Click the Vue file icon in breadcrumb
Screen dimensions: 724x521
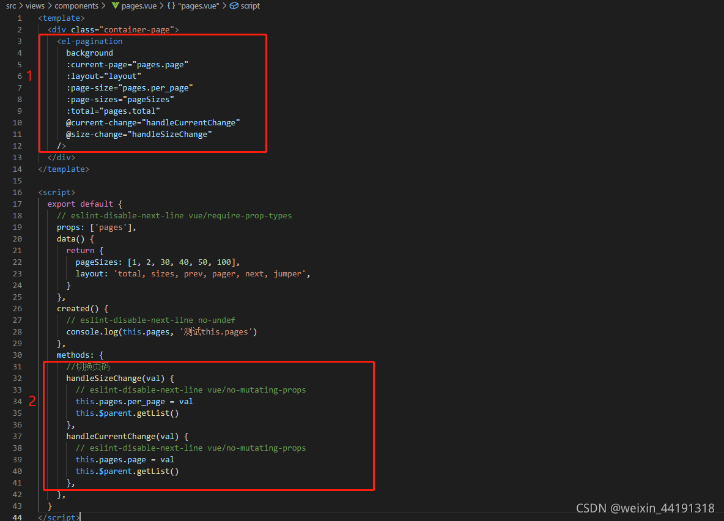[x=115, y=6]
